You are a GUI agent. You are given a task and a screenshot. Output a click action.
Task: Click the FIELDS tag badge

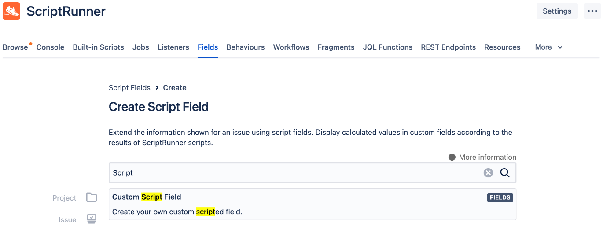pos(500,197)
